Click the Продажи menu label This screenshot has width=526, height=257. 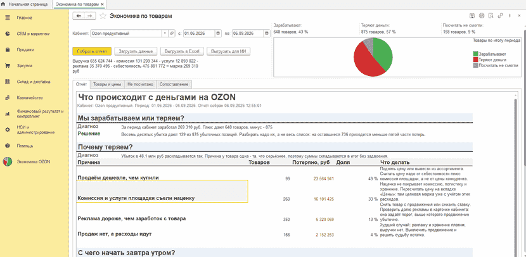coord(25,50)
